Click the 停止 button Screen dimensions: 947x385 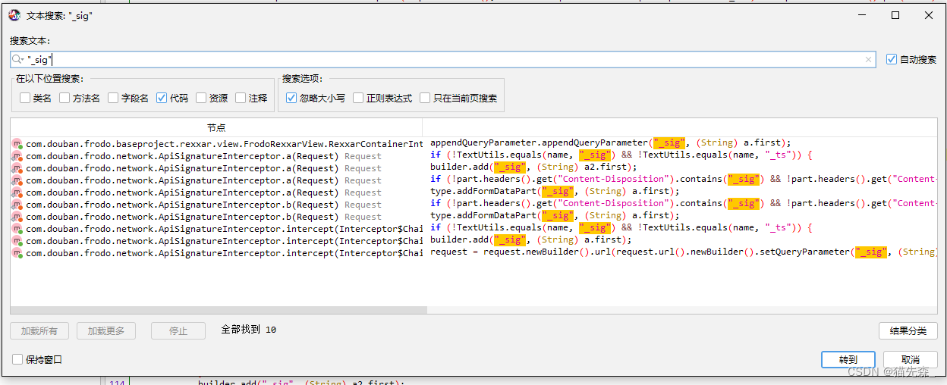coord(178,330)
